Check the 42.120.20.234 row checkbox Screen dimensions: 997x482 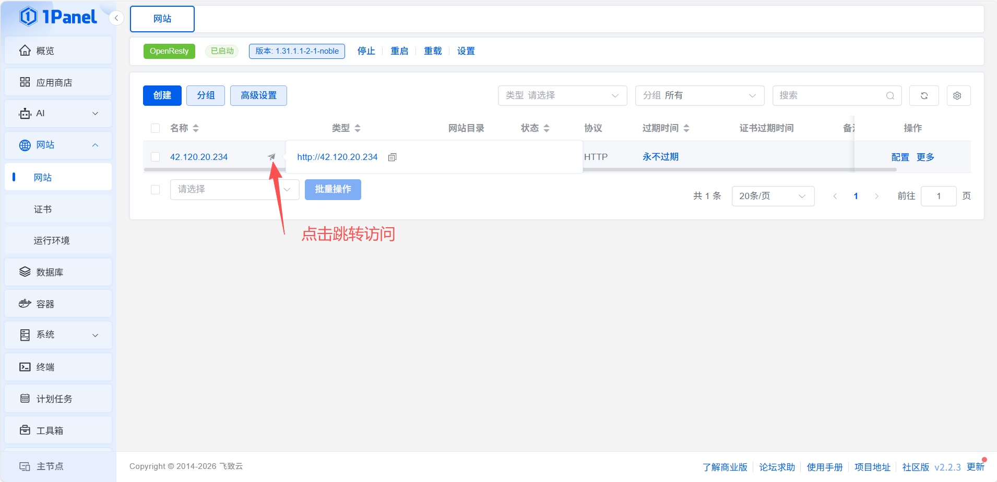pos(155,157)
